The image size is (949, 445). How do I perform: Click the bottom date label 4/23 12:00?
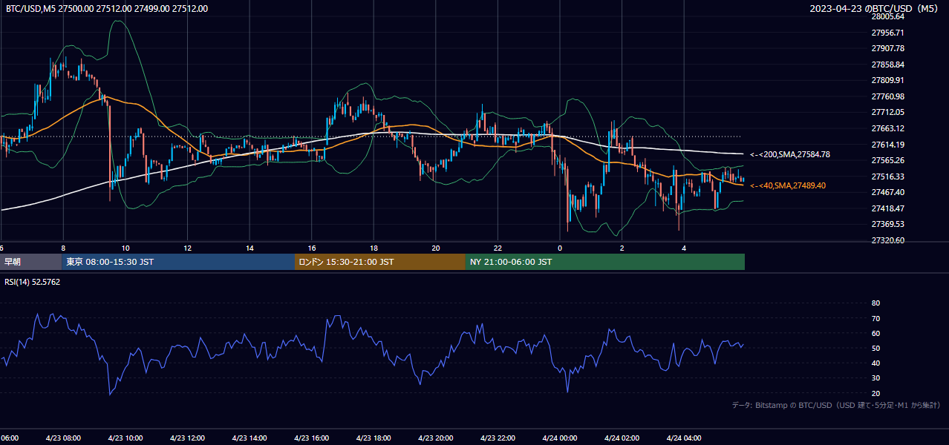[187, 438]
